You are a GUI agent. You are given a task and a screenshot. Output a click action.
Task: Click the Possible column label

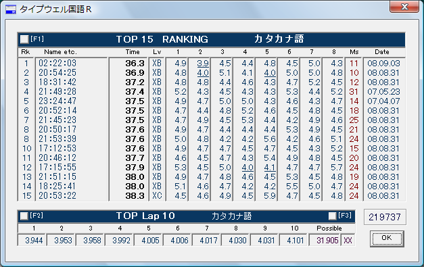pos(329,228)
